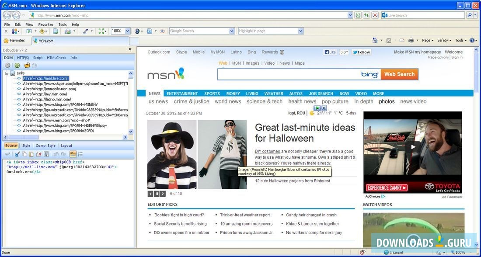Toggle word wrap button in Source toolbar
Viewport: 481px width, 257px height.
[x=73, y=154]
